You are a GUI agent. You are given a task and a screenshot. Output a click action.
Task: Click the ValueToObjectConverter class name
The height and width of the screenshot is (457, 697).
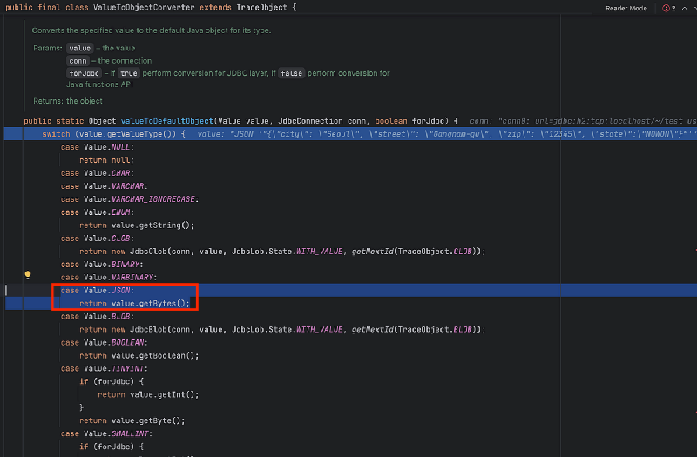click(144, 8)
